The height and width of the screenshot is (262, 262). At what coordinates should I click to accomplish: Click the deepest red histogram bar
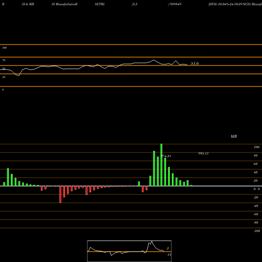60,194
